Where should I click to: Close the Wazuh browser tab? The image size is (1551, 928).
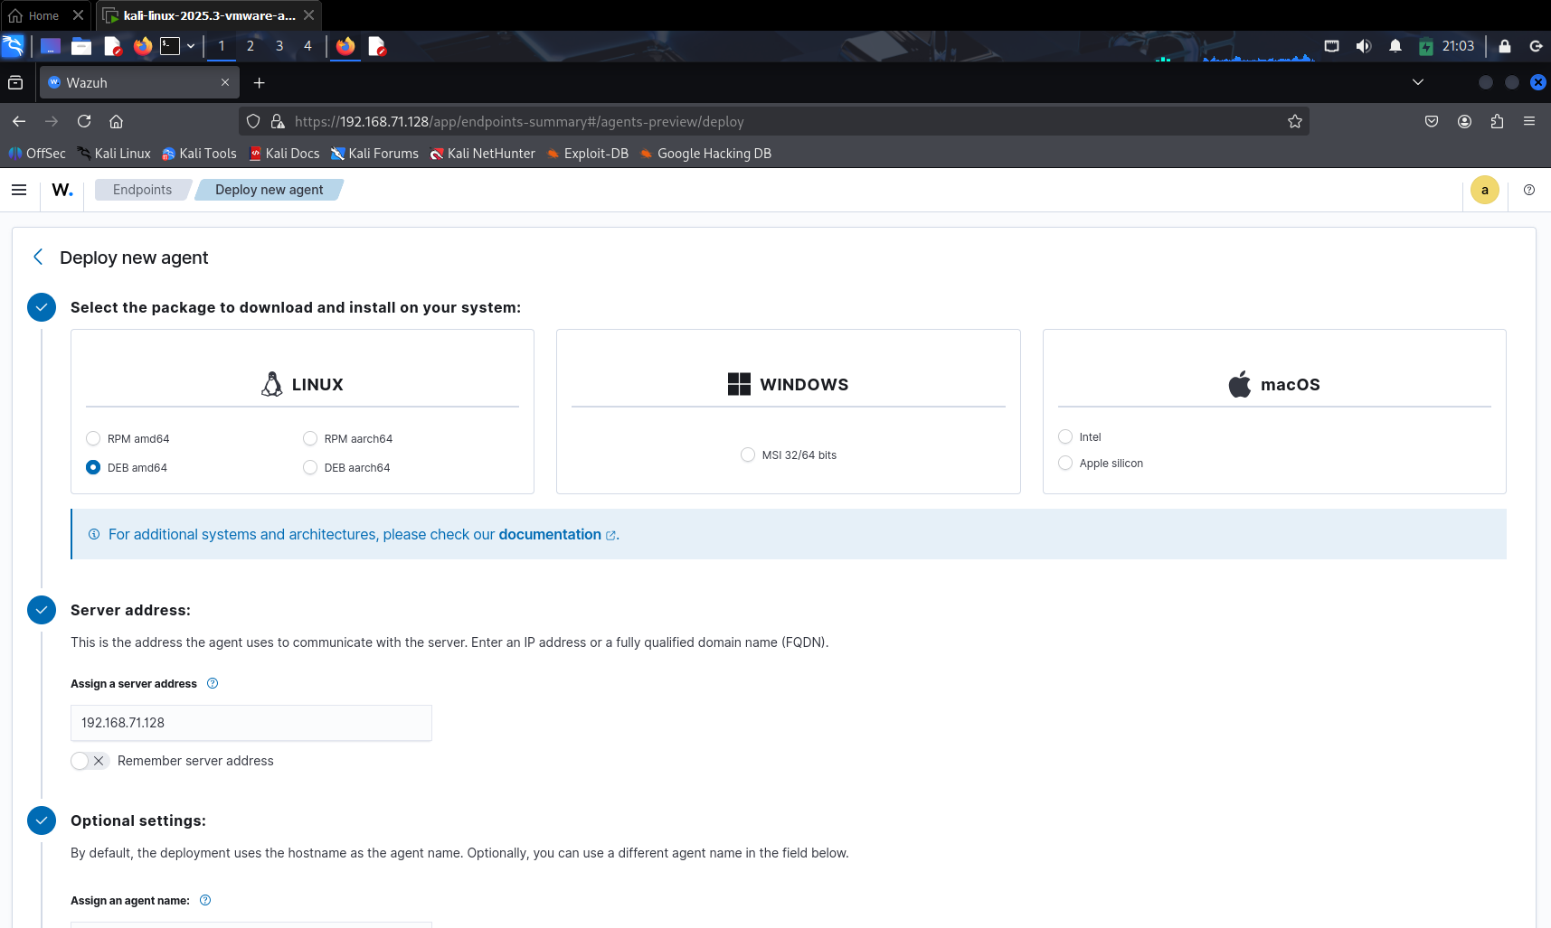pos(225,82)
